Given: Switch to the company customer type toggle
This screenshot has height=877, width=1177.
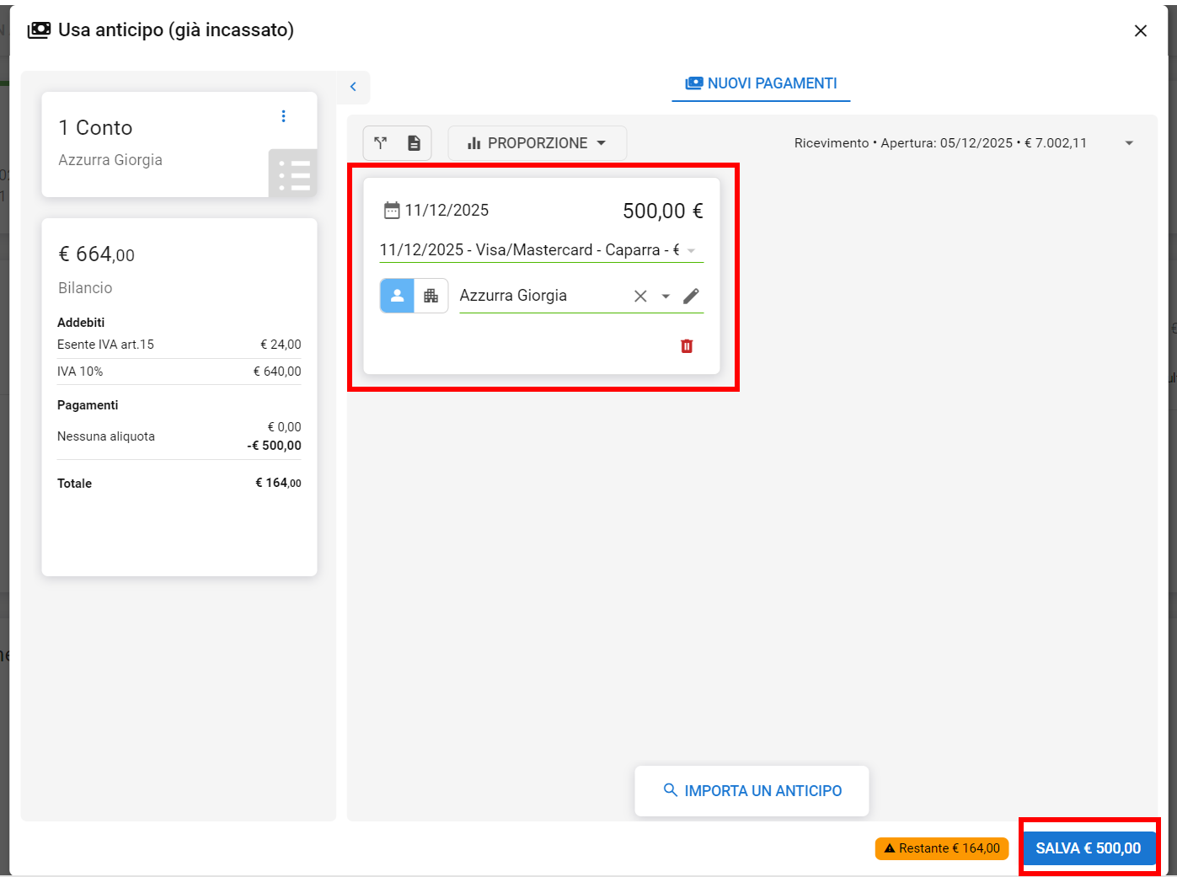Looking at the screenshot, I should (431, 297).
